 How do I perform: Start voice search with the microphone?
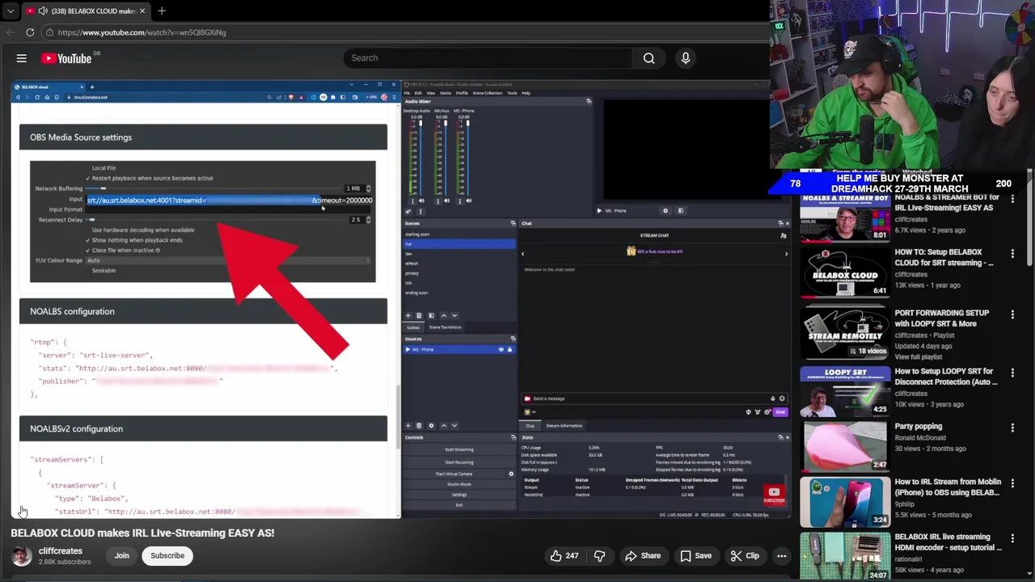(x=686, y=58)
